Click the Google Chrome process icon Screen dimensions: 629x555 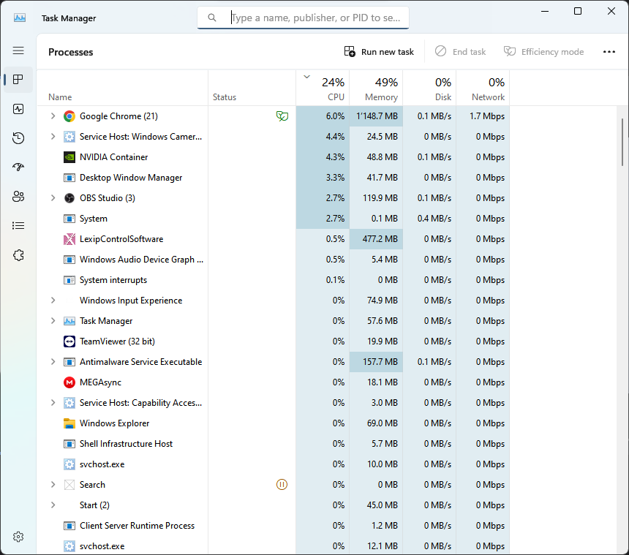click(69, 116)
